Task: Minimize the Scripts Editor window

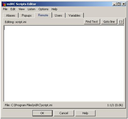Action: 114,4
